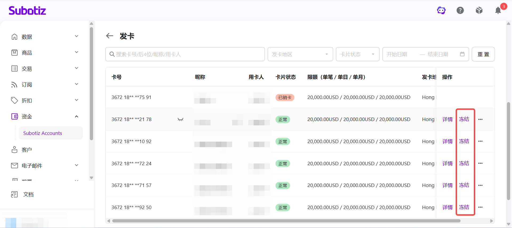Expand the 商品 menu
This screenshot has width=512, height=228.
point(77,52)
